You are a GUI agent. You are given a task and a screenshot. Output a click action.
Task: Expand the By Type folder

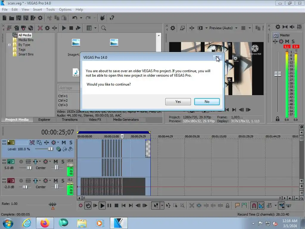pyautogui.click(x=9, y=45)
